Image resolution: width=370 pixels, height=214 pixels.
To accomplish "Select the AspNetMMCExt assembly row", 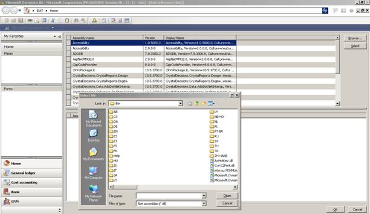I will tap(153, 59).
